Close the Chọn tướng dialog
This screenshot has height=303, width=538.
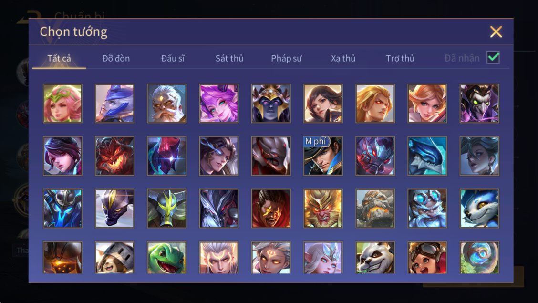[496, 32]
